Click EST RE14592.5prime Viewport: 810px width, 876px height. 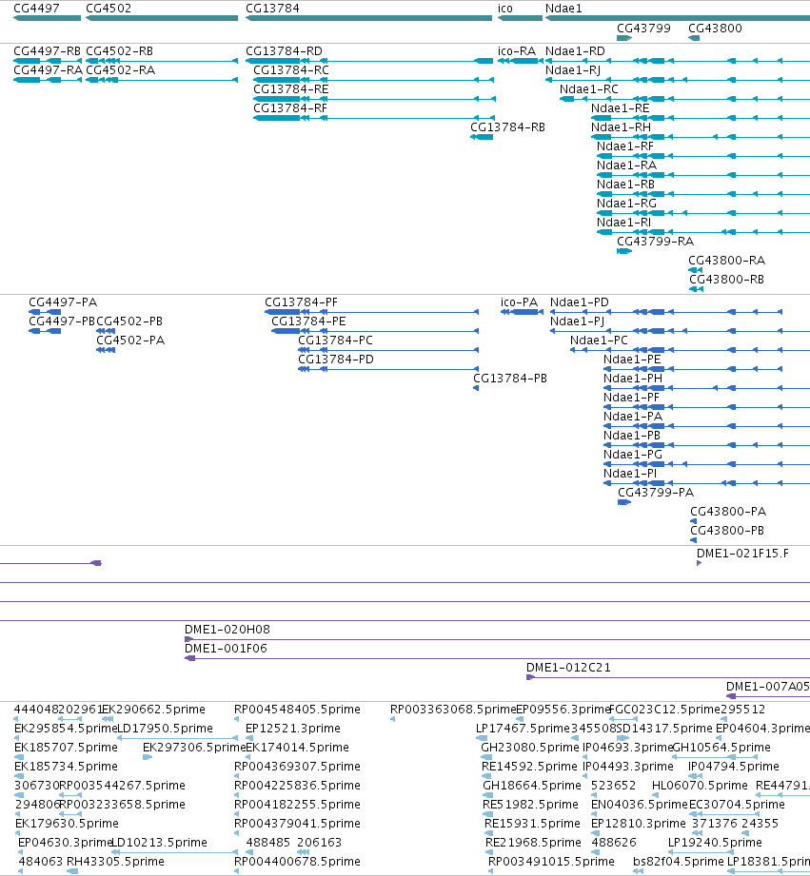point(529,767)
